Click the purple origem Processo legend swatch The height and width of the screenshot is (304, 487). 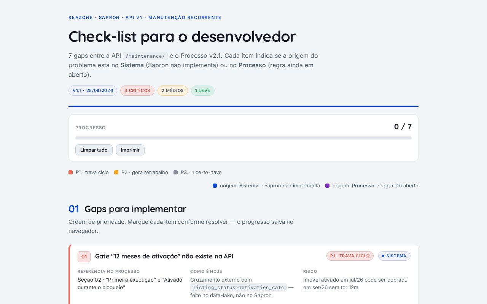(327, 185)
